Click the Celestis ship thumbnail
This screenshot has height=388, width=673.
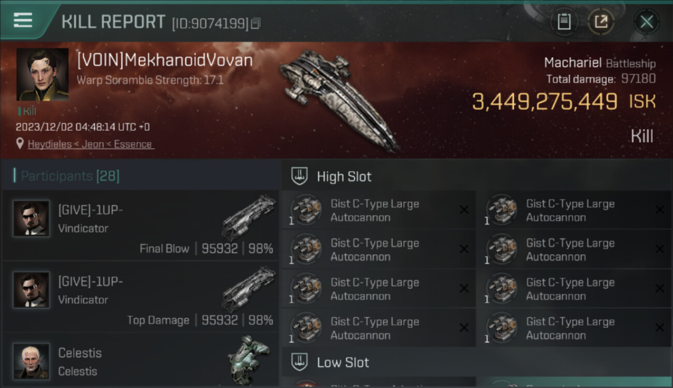[249, 360]
